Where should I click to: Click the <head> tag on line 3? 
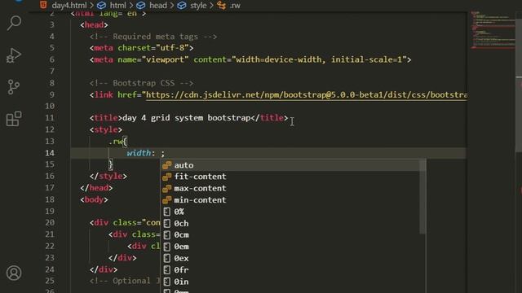95,25
